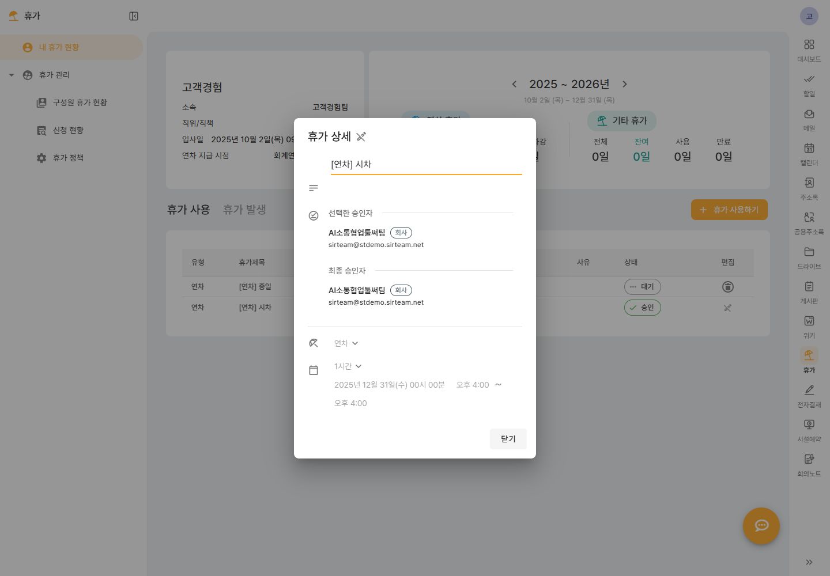Screen dimensions: 830x576
Task: Click the 승인 status badge
Action: [x=642, y=308]
